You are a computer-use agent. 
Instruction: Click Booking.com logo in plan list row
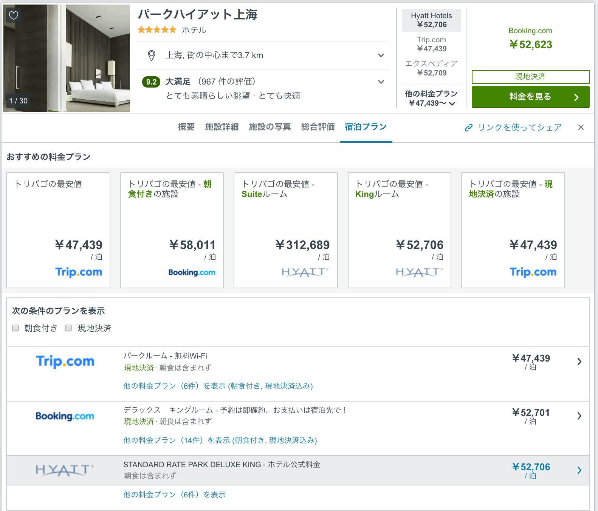point(65,416)
